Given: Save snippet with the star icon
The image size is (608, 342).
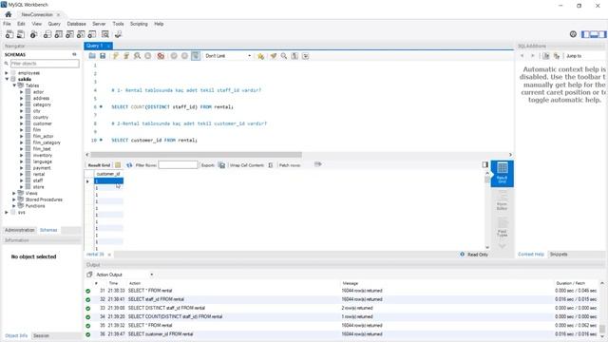Looking at the screenshot, I should point(260,56).
